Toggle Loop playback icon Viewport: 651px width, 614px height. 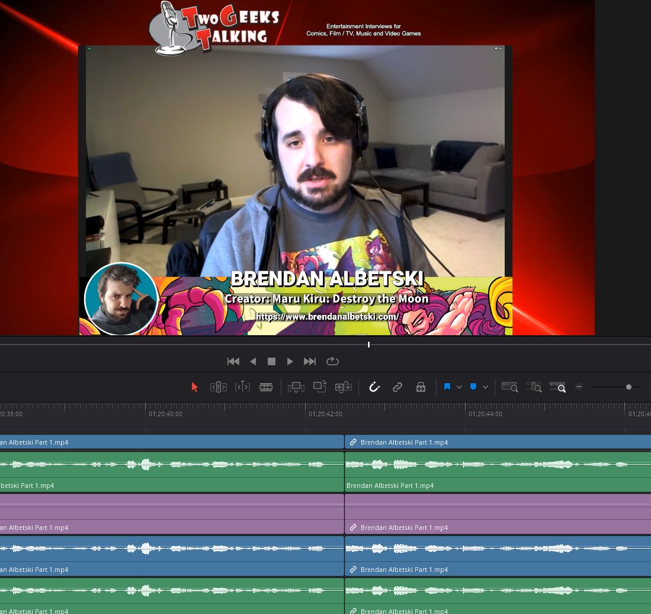coord(332,361)
